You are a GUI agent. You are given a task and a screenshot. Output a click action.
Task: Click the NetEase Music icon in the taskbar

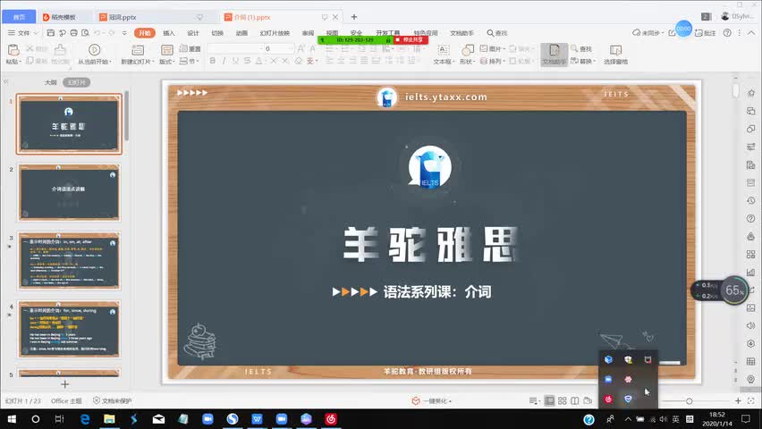click(331, 419)
